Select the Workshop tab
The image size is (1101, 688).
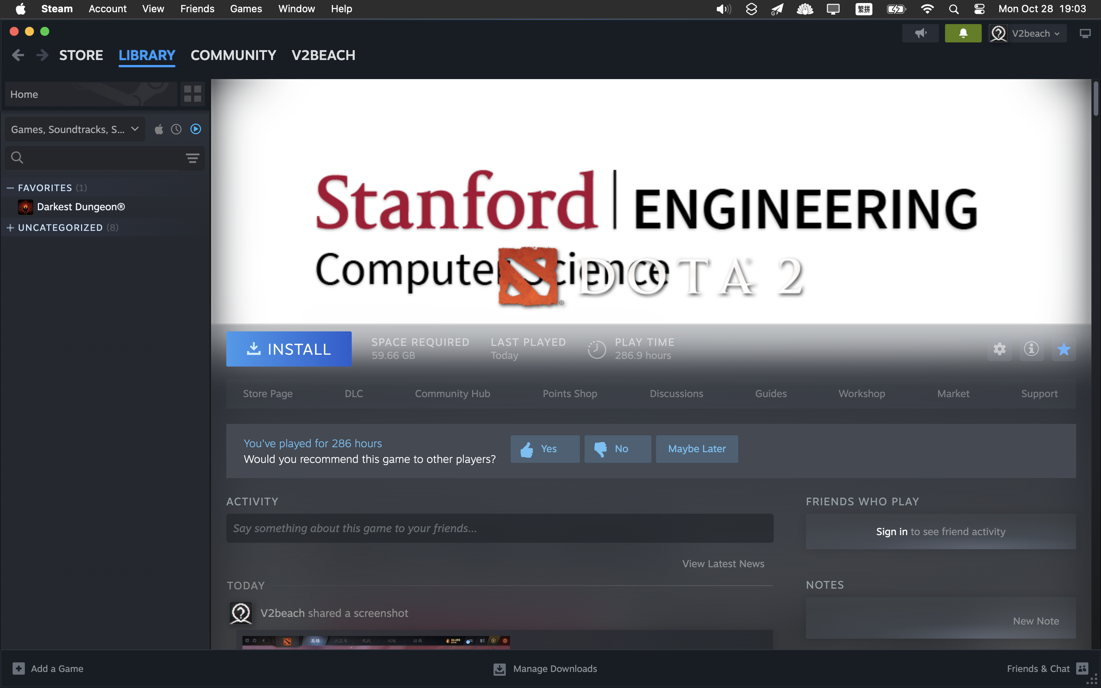pyautogui.click(x=861, y=393)
